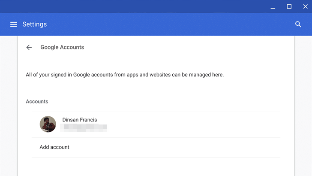Click the signed in accounts description text
Screen dimensions: 312x176
point(125,75)
